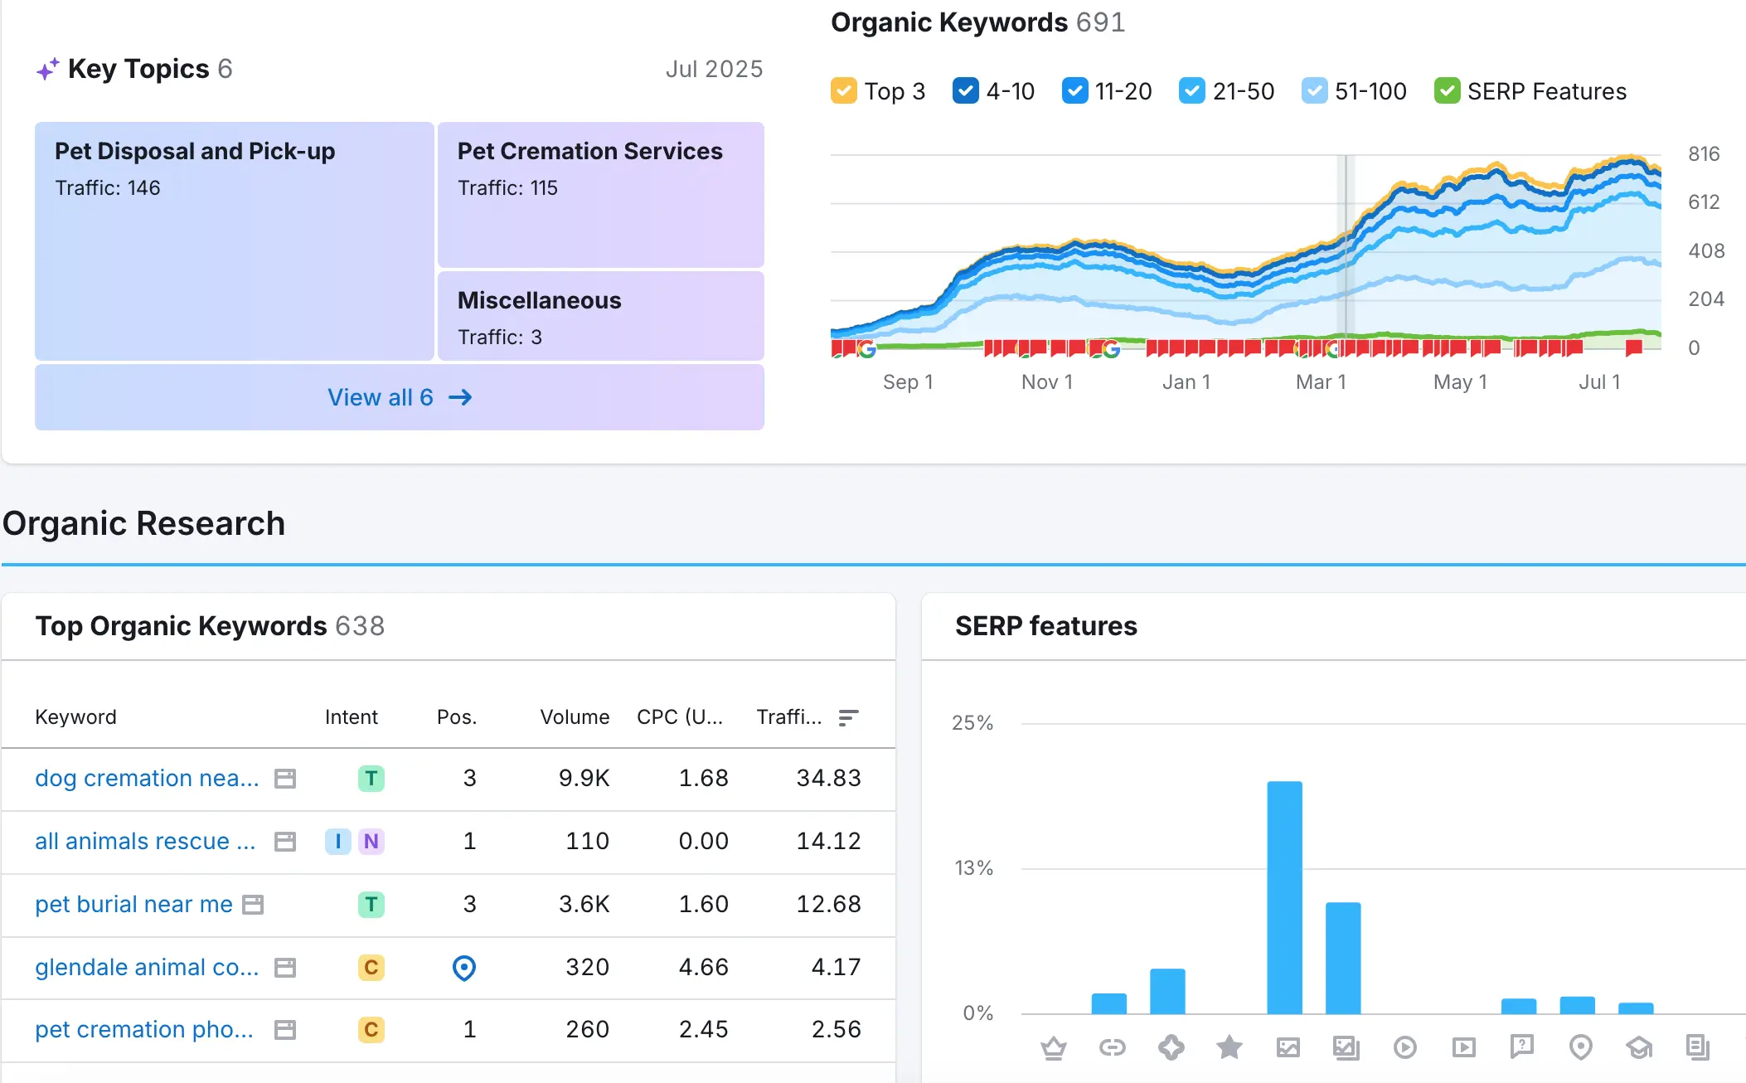Open View all 6 key topics
This screenshot has height=1083, width=1746.
click(400, 397)
